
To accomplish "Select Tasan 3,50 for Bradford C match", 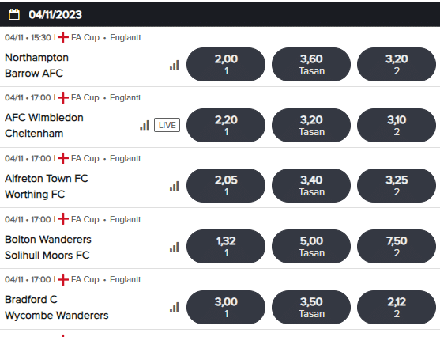I will 311,307.
